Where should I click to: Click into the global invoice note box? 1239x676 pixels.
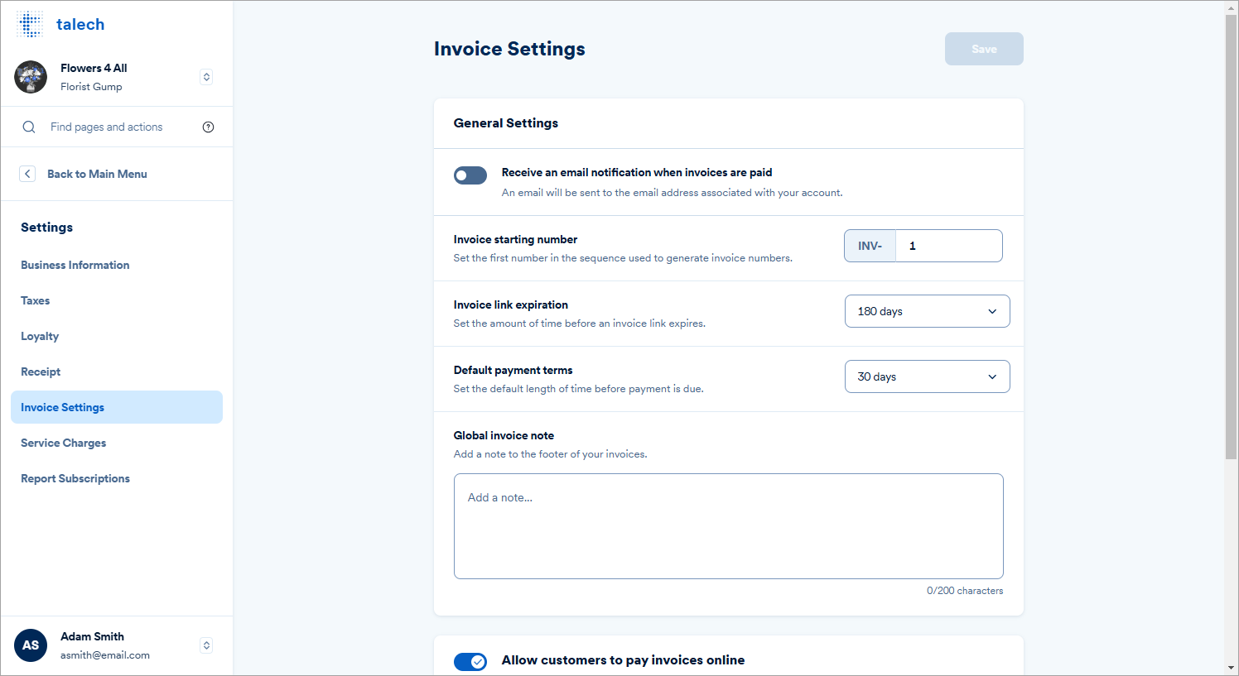click(x=728, y=525)
